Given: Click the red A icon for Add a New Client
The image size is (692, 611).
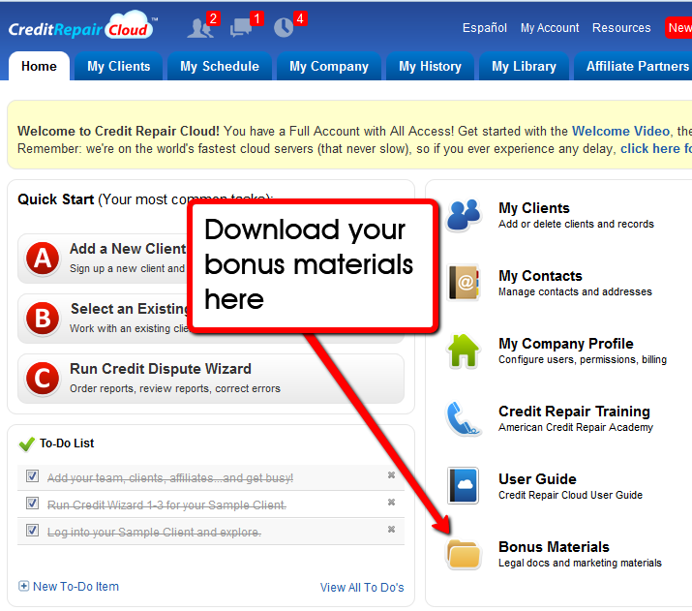Looking at the screenshot, I should point(43,259).
